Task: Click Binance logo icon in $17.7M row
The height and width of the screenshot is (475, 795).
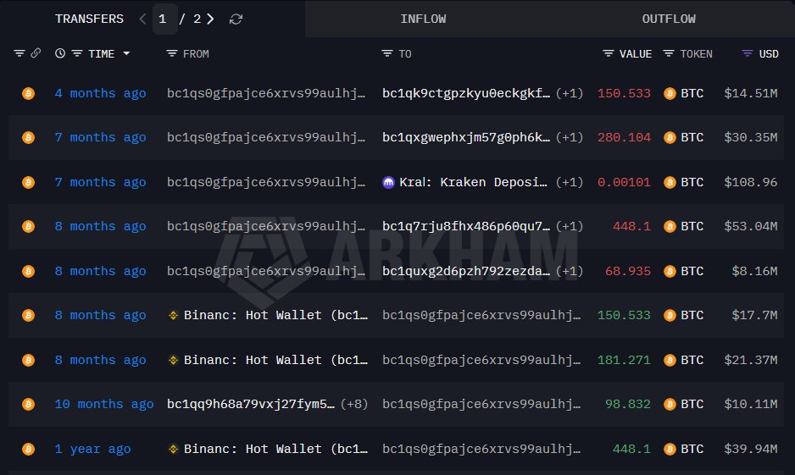Action: (x=174, y=315)
